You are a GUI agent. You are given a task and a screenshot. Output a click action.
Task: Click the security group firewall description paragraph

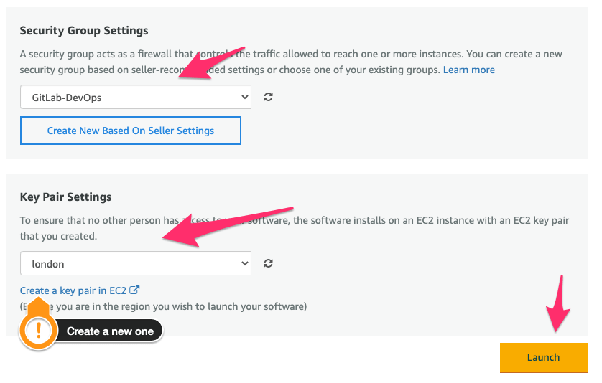pyautogui.click(x=287, y=62)
